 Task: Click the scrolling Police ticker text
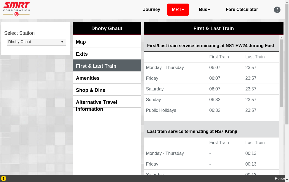pyautogui.click(x=280, y=178)
